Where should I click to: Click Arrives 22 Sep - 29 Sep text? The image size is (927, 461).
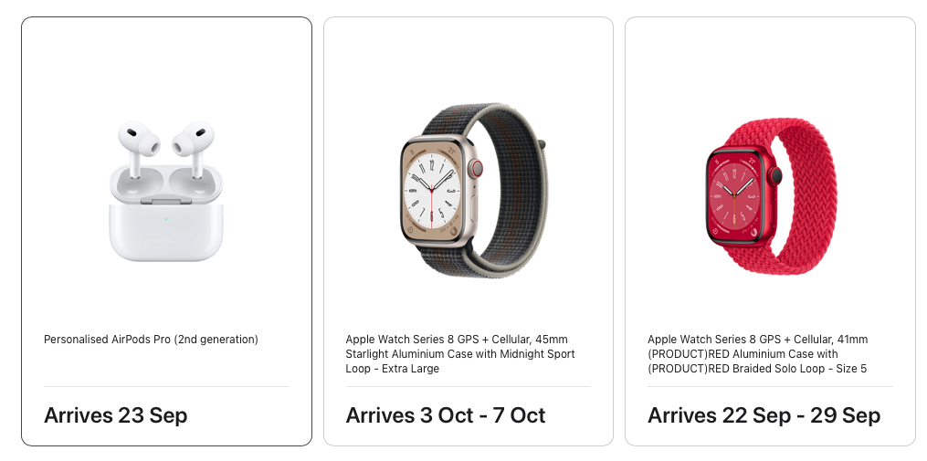(764, 414)
